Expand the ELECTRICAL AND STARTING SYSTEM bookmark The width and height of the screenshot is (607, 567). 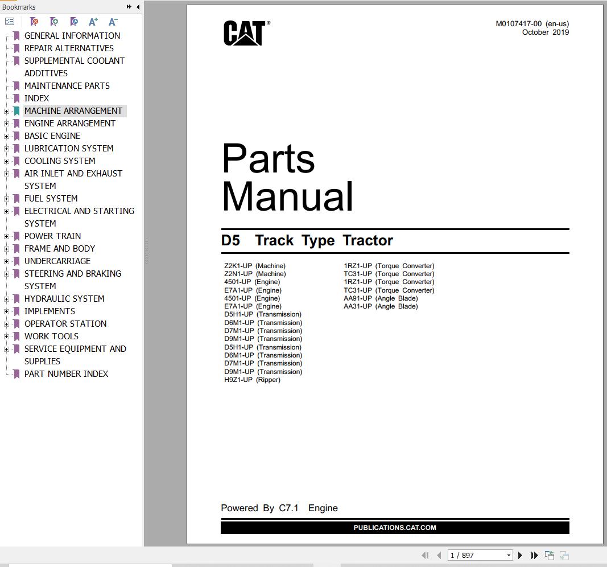[x=6, y=211]
